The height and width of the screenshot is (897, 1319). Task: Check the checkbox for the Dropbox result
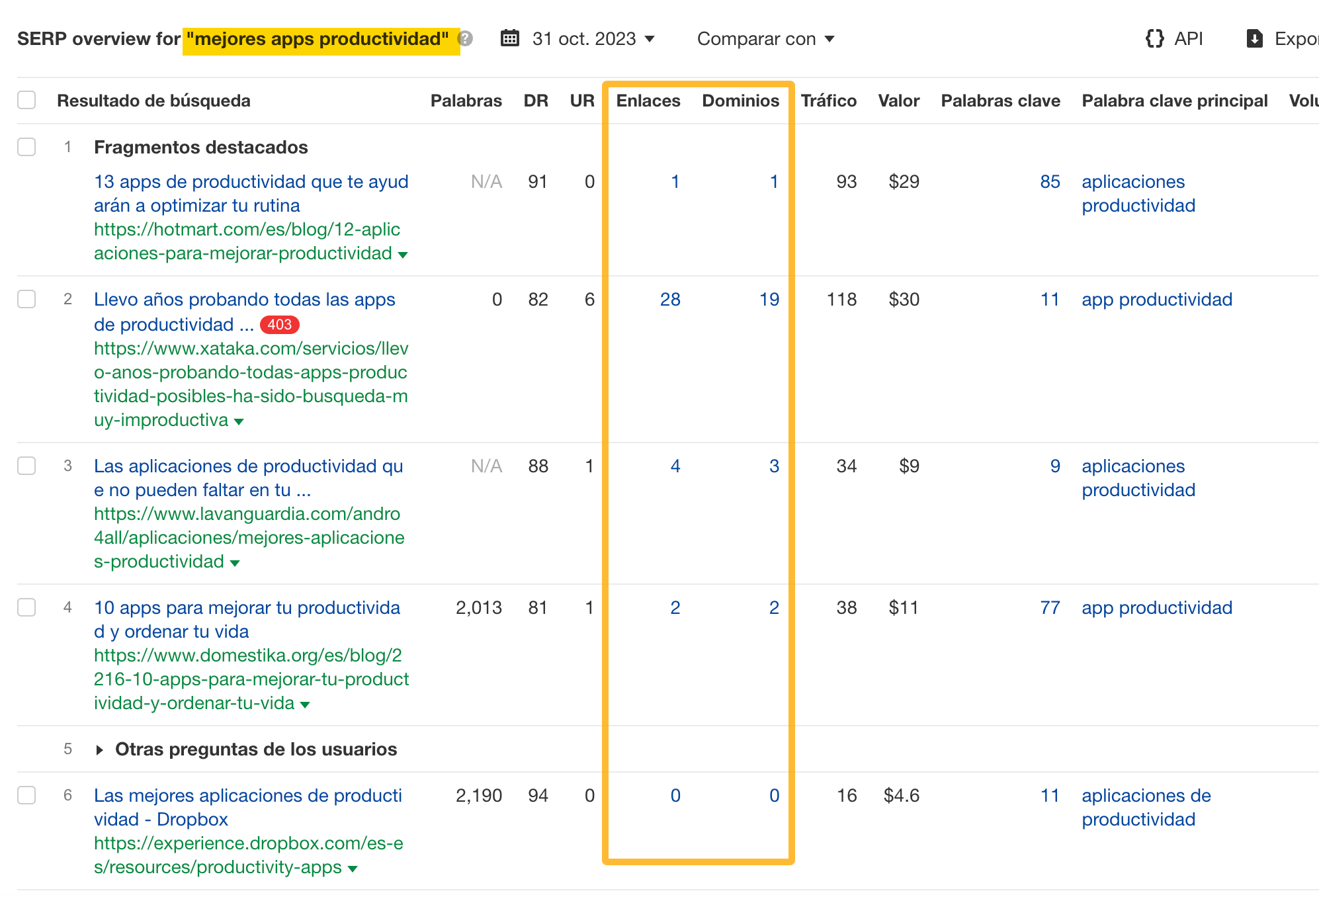[x=27, y=796]
